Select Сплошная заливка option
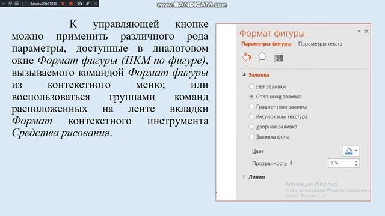The image size is (385, 216). click(x=276, y=97)
